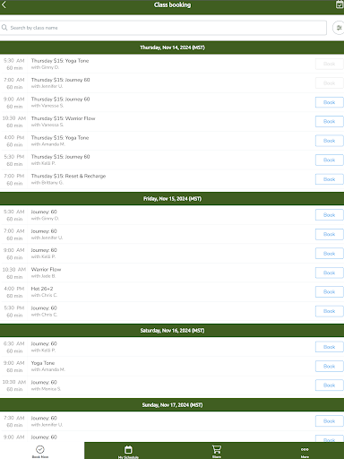Open the calendar icon in top-right corner
This screenshot has width=344, height=459.
[340, 4]
